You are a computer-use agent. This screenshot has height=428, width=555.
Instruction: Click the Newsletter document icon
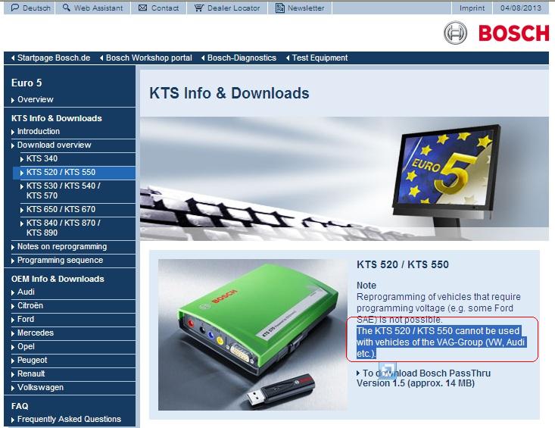pos(280,8)
